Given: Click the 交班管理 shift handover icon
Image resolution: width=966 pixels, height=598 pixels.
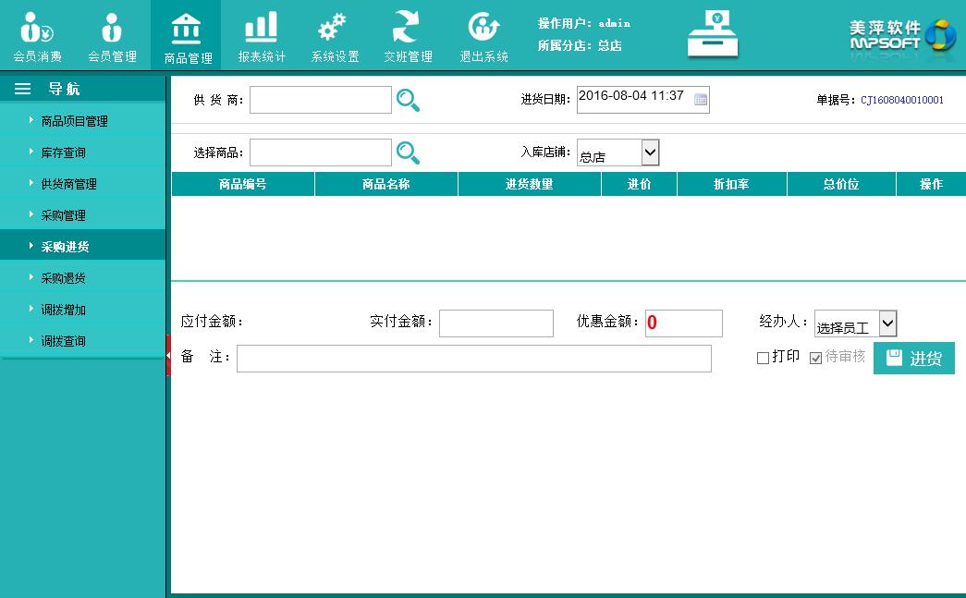Looking at the screenshot, I should pos(408,29).
